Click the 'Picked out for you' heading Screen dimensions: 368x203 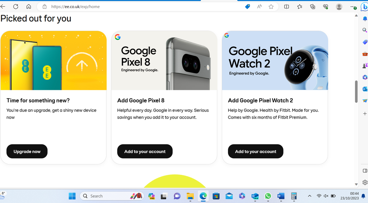point(36,18)
